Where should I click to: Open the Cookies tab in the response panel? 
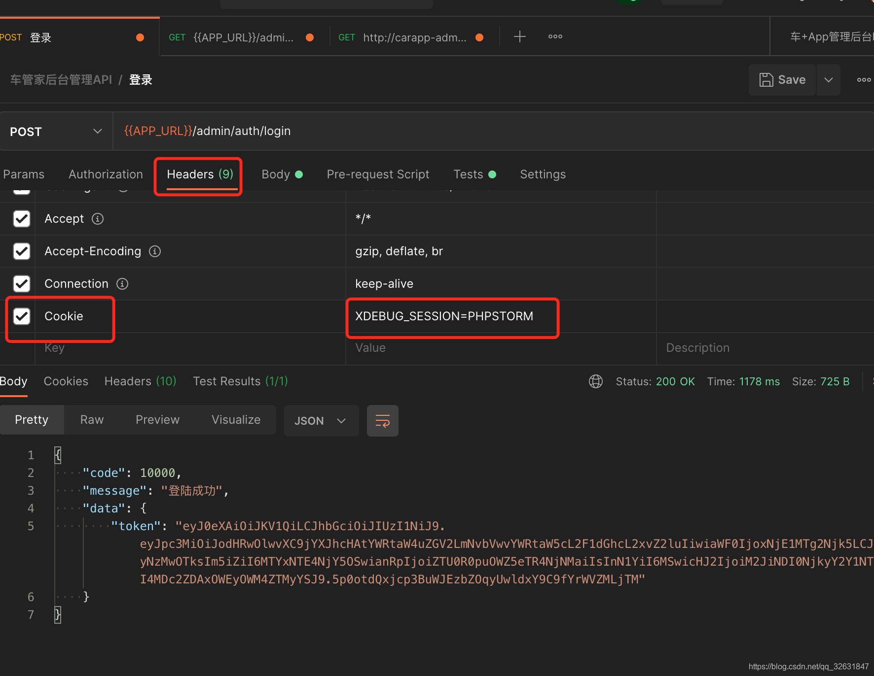tap(66, 381)
